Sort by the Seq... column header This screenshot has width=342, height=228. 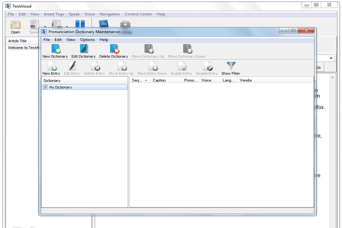140,80
